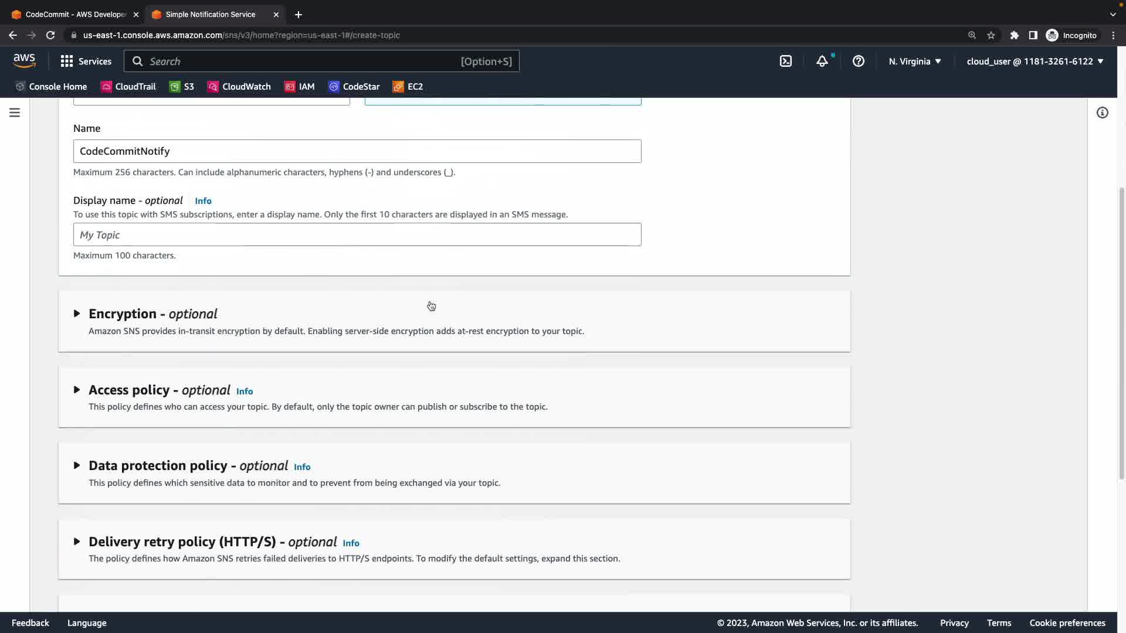Click the Info link beside Display name
1126x633 pixels.
pos(203,201)
